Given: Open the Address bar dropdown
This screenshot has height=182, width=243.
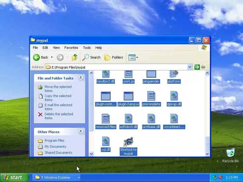Looking at the screenshot, I should pos(190,67).
